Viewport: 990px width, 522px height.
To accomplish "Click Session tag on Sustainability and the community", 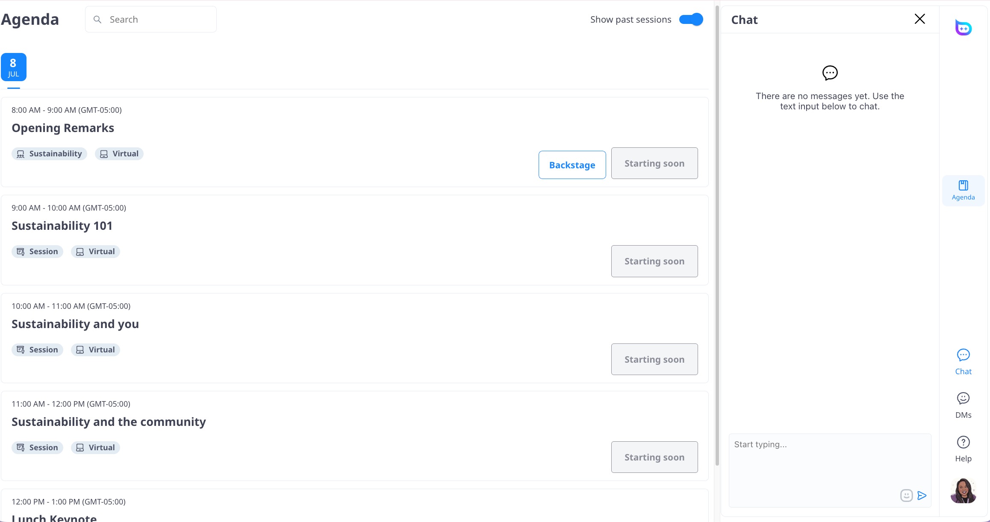I will [37, 448].
